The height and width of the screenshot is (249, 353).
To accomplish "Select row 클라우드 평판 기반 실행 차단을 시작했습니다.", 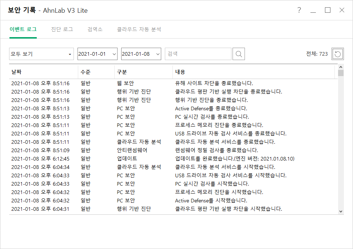I will (173, 209).
